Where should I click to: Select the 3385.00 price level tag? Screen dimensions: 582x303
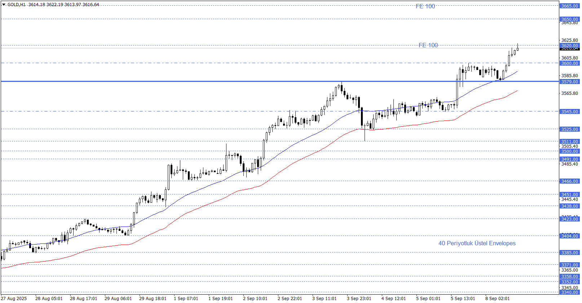point(569,252)
